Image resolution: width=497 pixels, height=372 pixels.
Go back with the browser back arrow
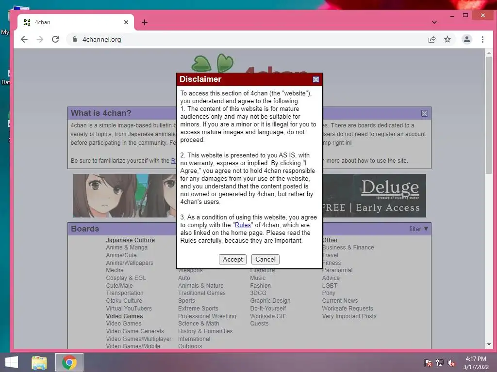click(24, 39)
